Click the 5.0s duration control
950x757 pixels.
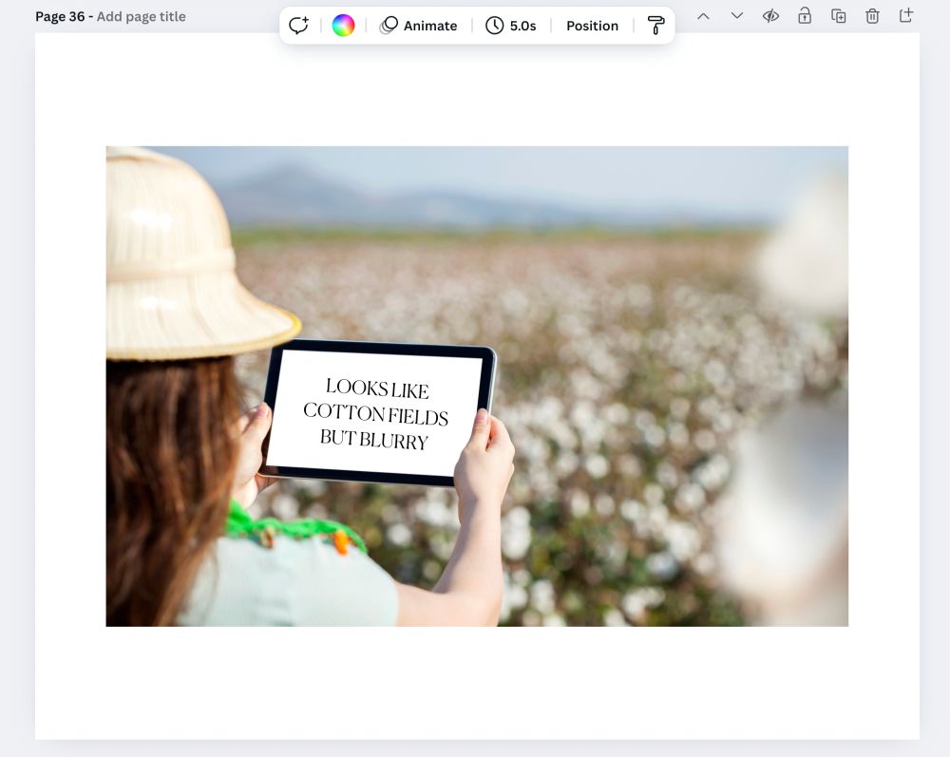coord(522,26)
